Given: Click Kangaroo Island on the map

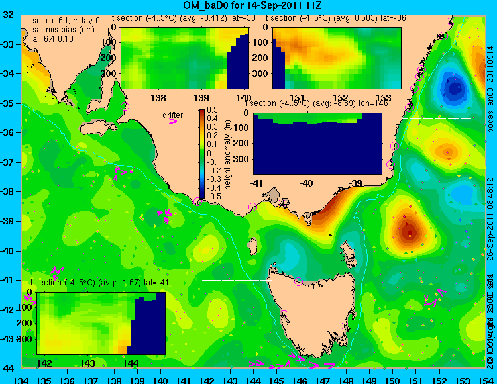Looking at the screenshot, I should (97, 128).
